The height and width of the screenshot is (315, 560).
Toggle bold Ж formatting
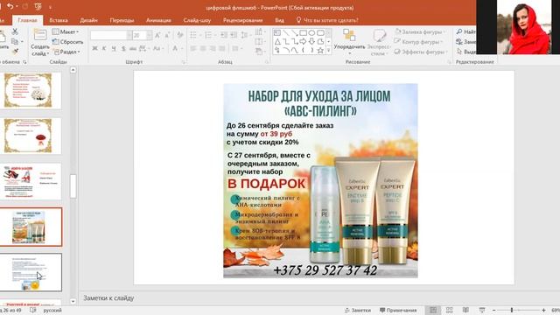tap(94, 48)
